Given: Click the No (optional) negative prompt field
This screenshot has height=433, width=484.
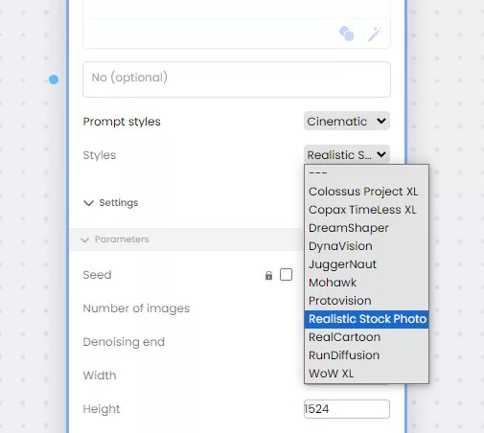Looking at the screenshot, I should (x=237, y=80).
